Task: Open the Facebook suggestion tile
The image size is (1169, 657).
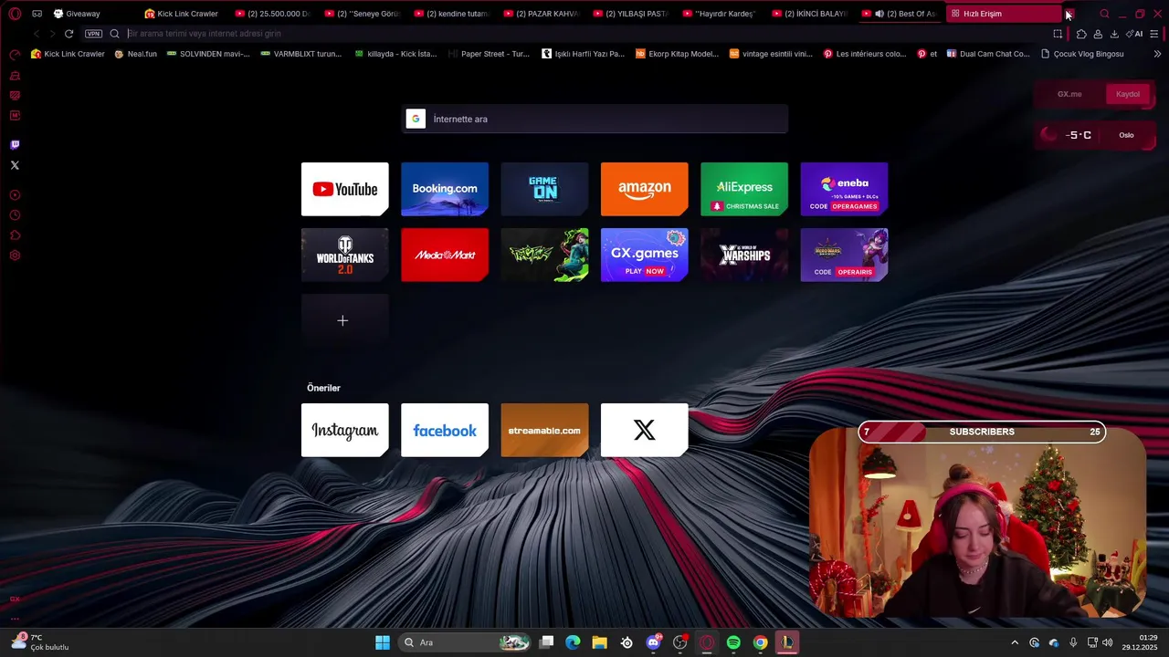Action: (445, 430)
